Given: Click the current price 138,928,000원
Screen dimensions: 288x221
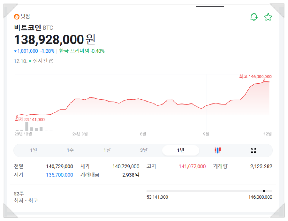Looking at the screenshot, I should (x=54, y=39).
